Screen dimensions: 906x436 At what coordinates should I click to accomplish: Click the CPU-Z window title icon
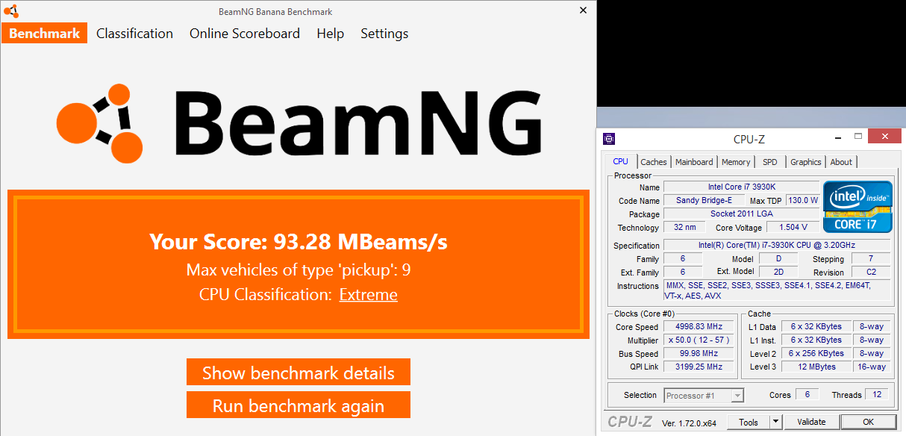[609, 138]
